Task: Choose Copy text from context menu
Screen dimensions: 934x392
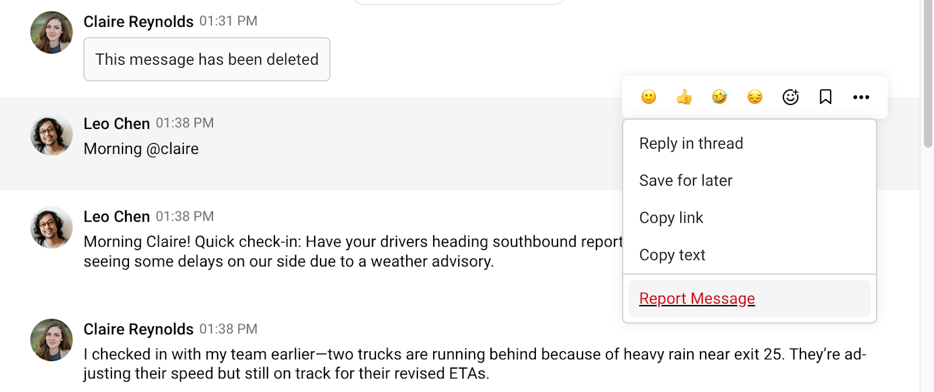Action: click(x=672, y=255)
